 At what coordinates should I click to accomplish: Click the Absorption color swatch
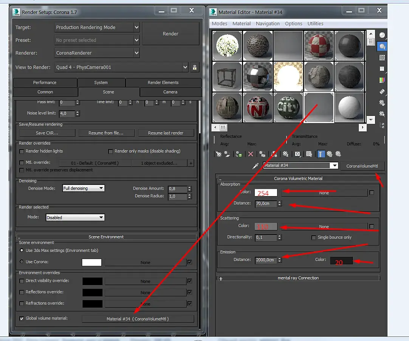[x=266, y=193]
